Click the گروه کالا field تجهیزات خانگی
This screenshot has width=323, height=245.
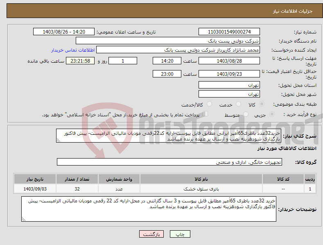pyautogui.click(x=169, y=162)
